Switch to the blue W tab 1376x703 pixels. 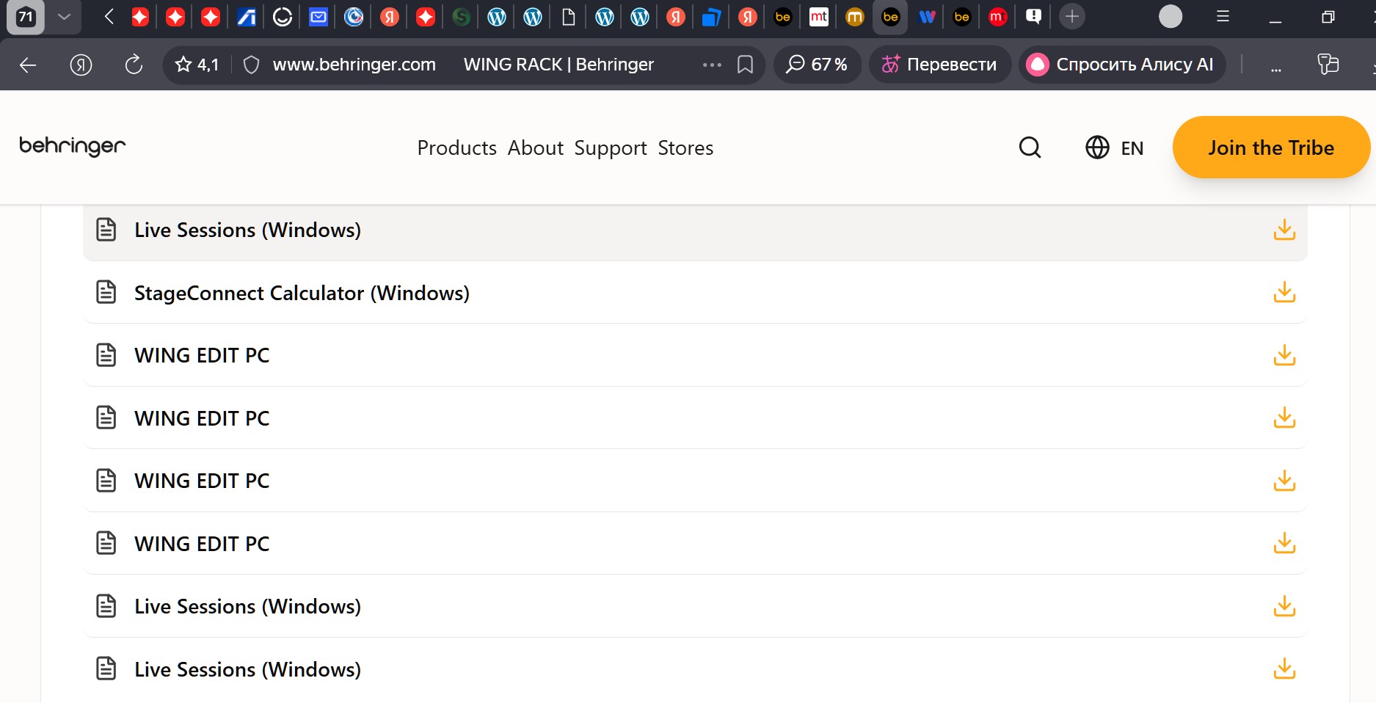click(927, 17)
